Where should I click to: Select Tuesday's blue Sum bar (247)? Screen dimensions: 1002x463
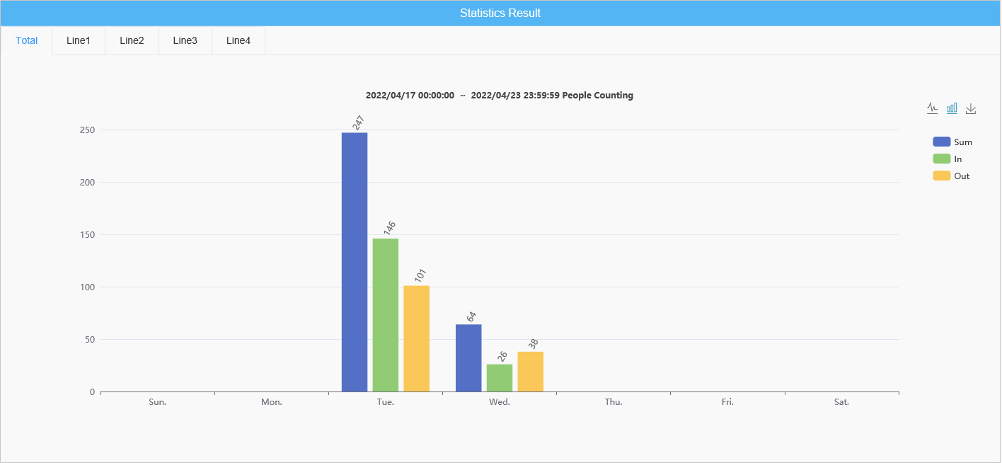point(355,262)
